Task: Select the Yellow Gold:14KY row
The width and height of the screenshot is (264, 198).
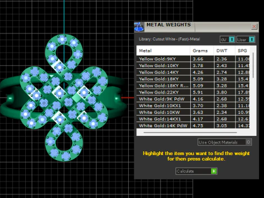Action: coord(193,72)
